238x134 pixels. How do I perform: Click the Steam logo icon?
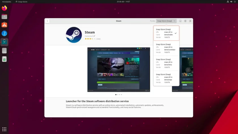click(74, 35)
